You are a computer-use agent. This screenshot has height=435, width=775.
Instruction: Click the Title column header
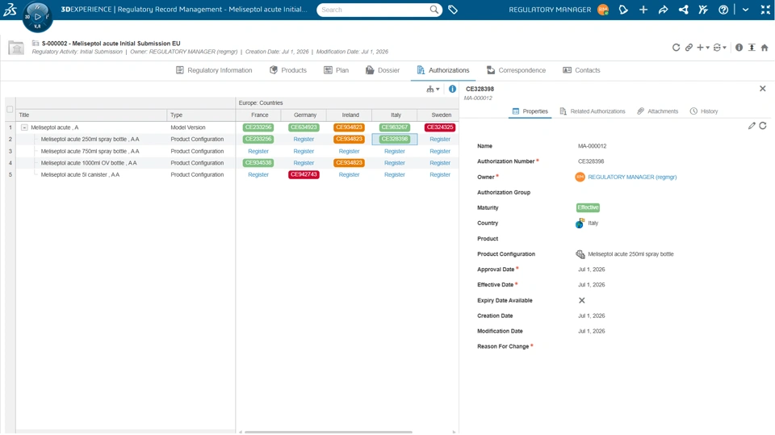point(91,115)
